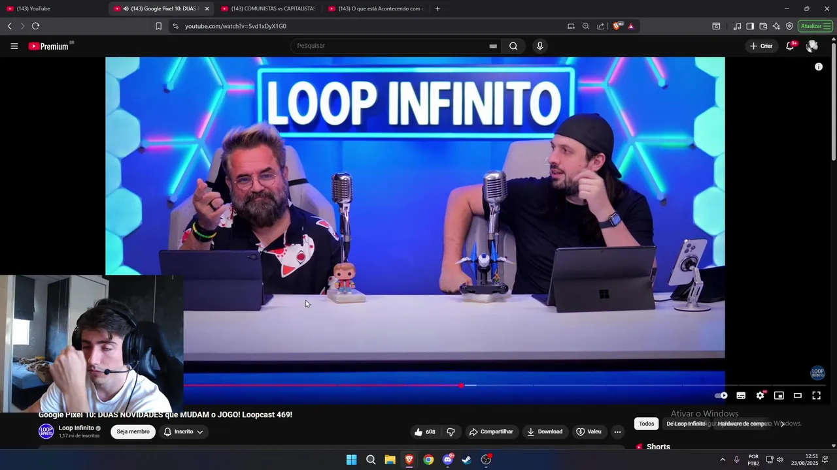The image size is (837, 470).
Task: Toggle the browser sidebar panel
Action: [x=750, y=26]
